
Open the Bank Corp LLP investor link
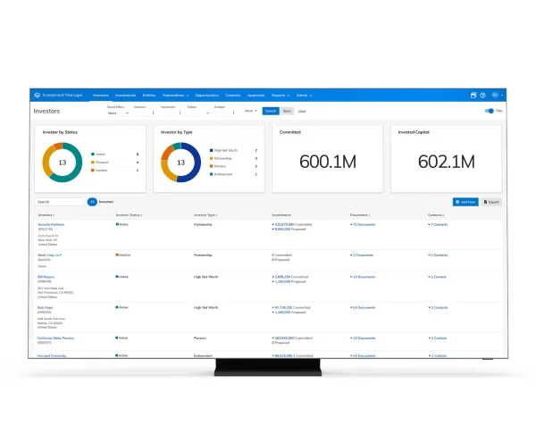[x=49, y=255]
